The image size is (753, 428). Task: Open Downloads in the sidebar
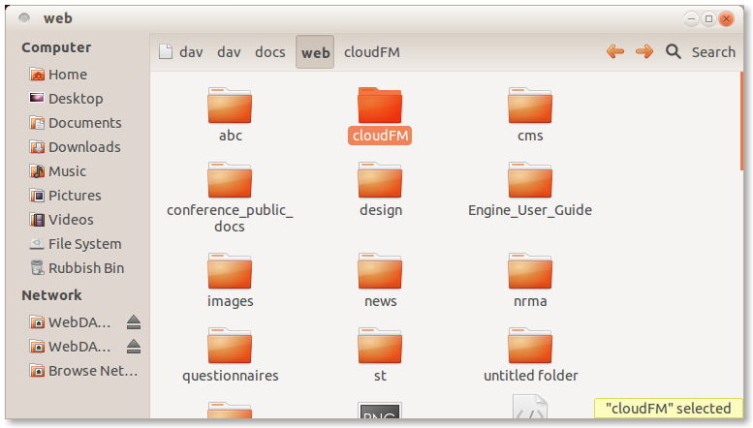[x=75, y=147]
